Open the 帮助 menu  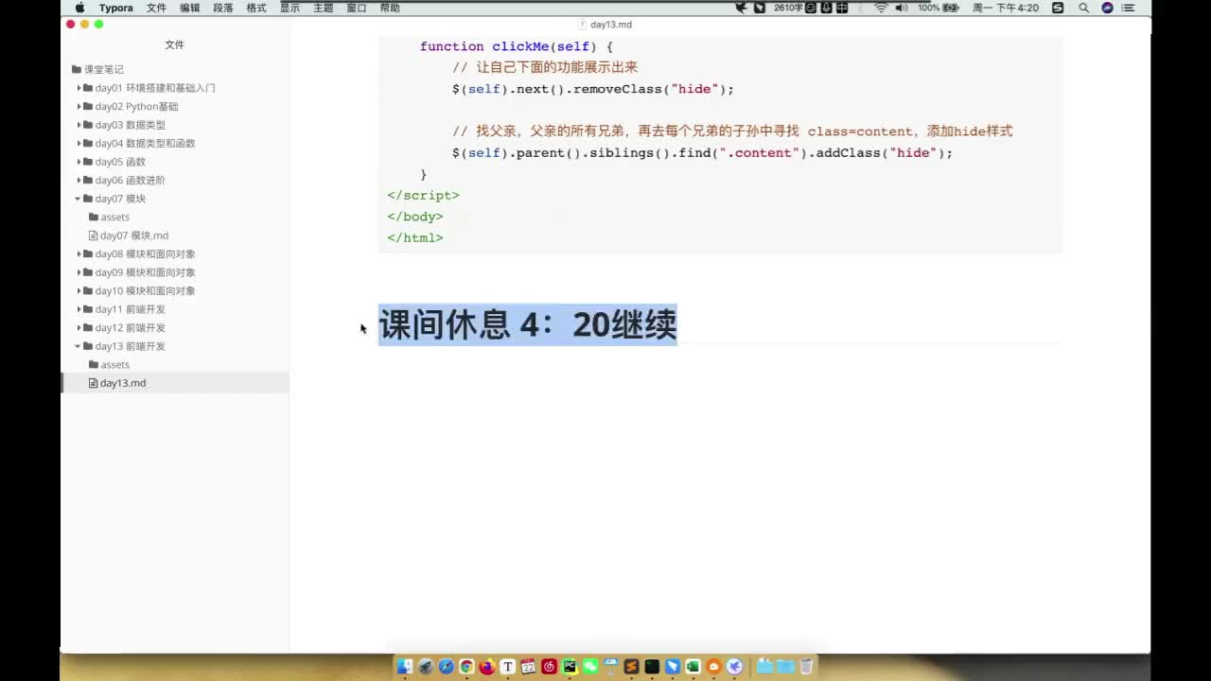pyautogui.click(x=390, y=8)
